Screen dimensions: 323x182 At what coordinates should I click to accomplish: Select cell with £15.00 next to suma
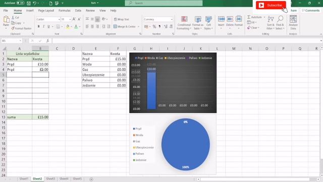coord(40,117)
